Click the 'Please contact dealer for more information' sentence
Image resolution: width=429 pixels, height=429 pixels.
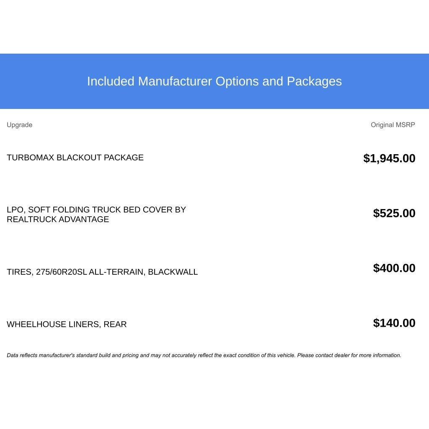(349, 355)
